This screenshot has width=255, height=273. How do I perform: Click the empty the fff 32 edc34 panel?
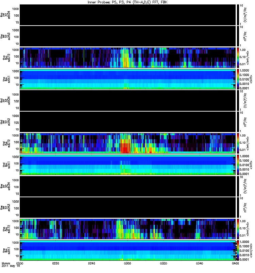tap(128, 186)
